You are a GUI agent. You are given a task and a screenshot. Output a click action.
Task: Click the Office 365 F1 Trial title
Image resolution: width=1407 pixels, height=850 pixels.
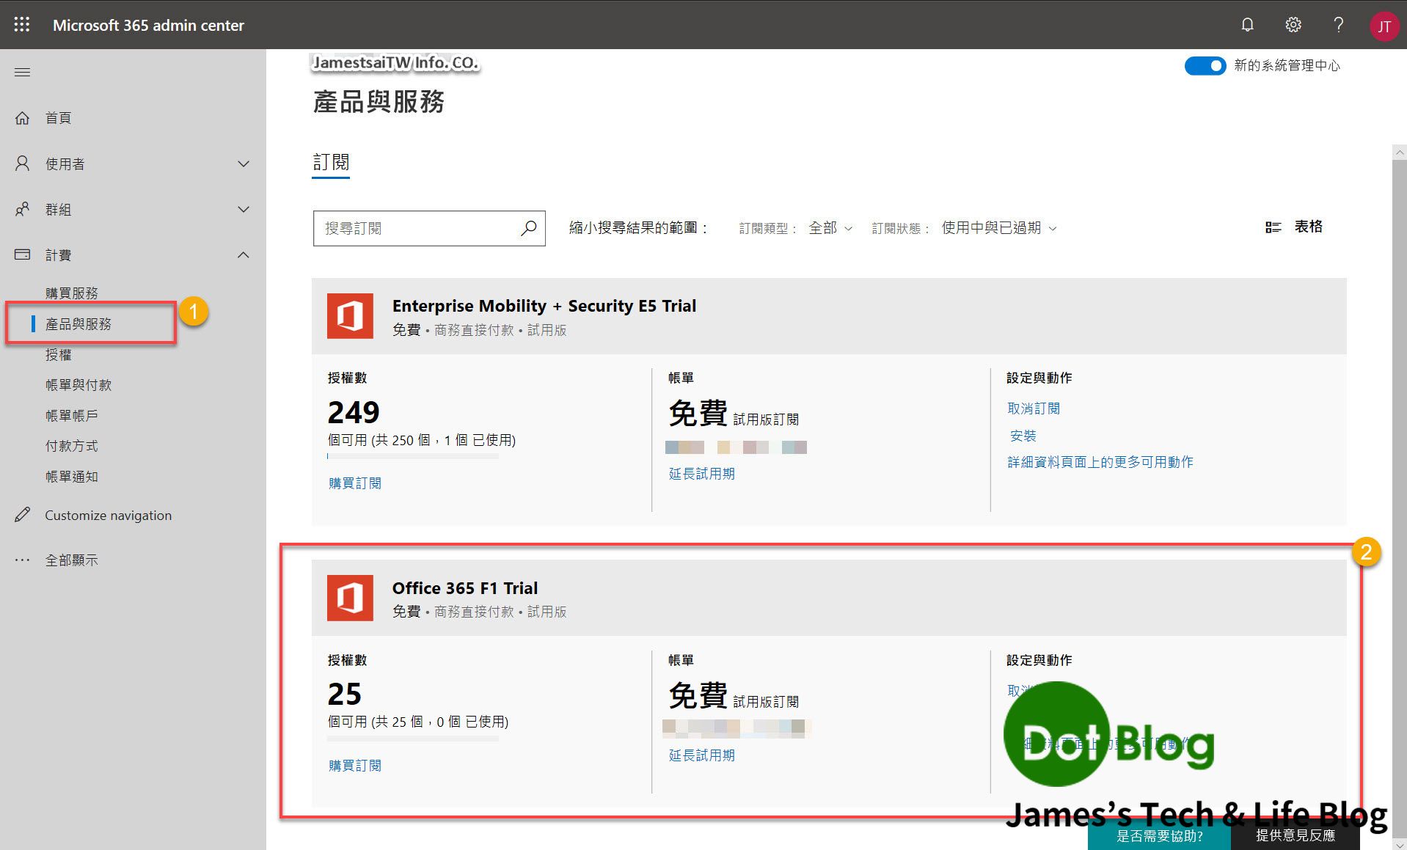click(x=465, y=588)
